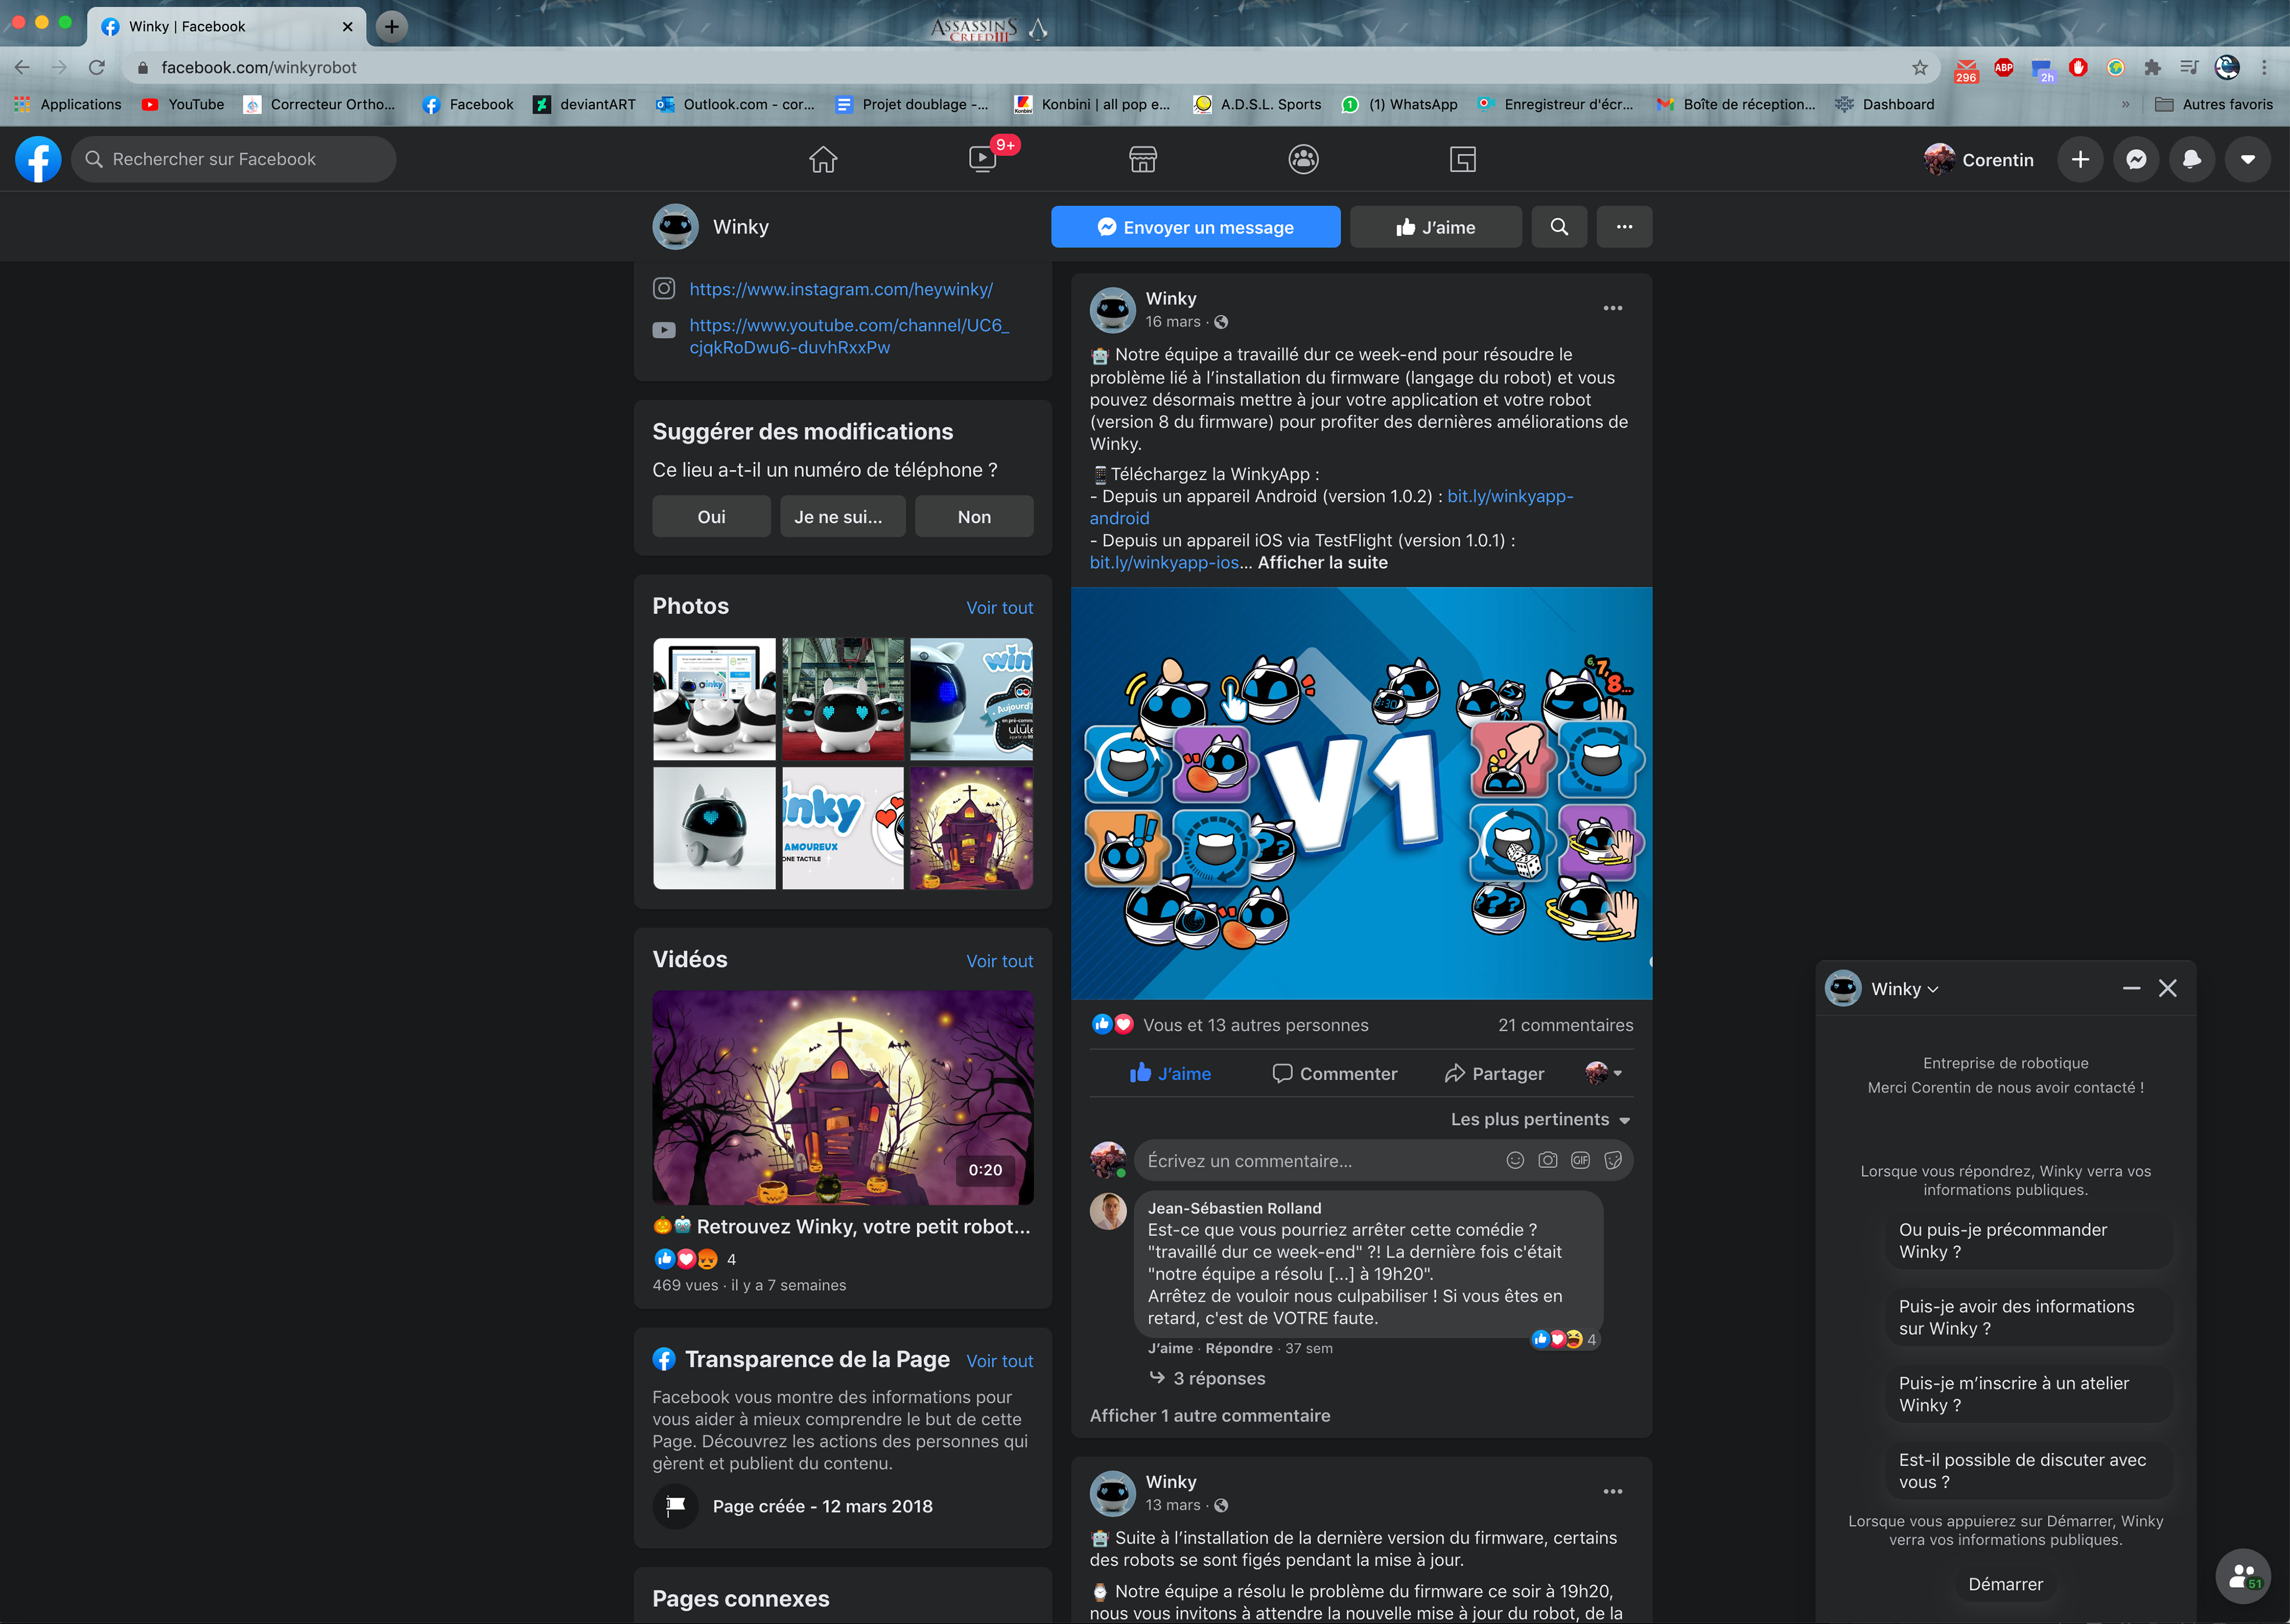2290x1624 pixels.
Task: Toggle J'aime on the Winky page
Action: (1436, 227)
